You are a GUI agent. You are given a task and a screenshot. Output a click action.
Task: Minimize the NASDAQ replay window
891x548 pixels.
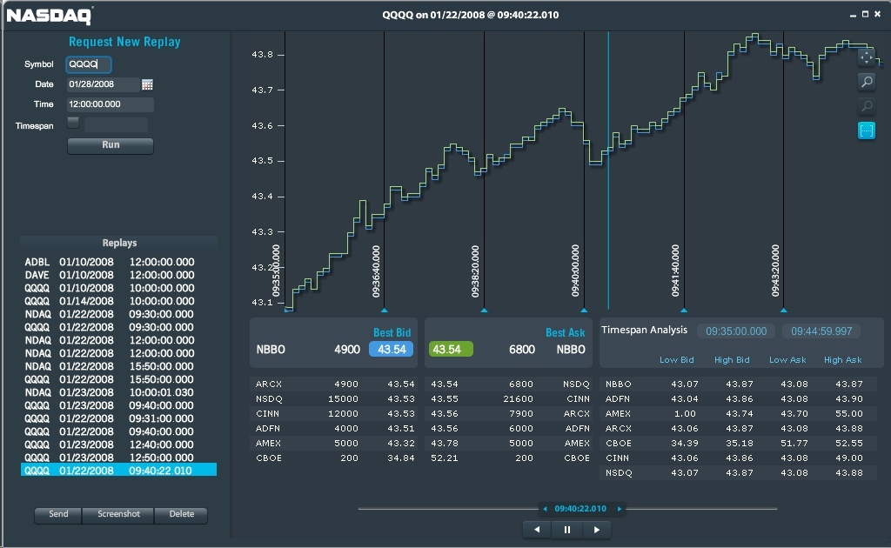coord(853,16)
